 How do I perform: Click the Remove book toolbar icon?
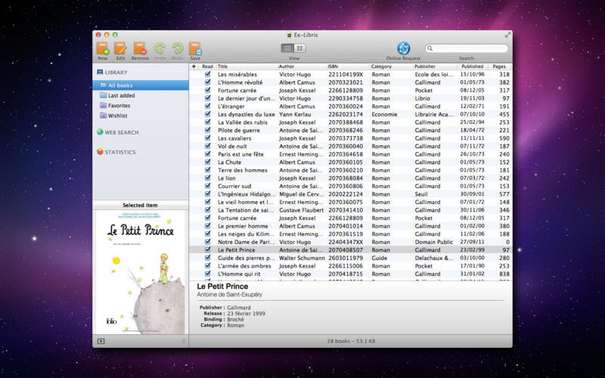(140, 48)
